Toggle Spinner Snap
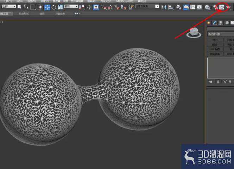234x169 pixels. [123, 7]
